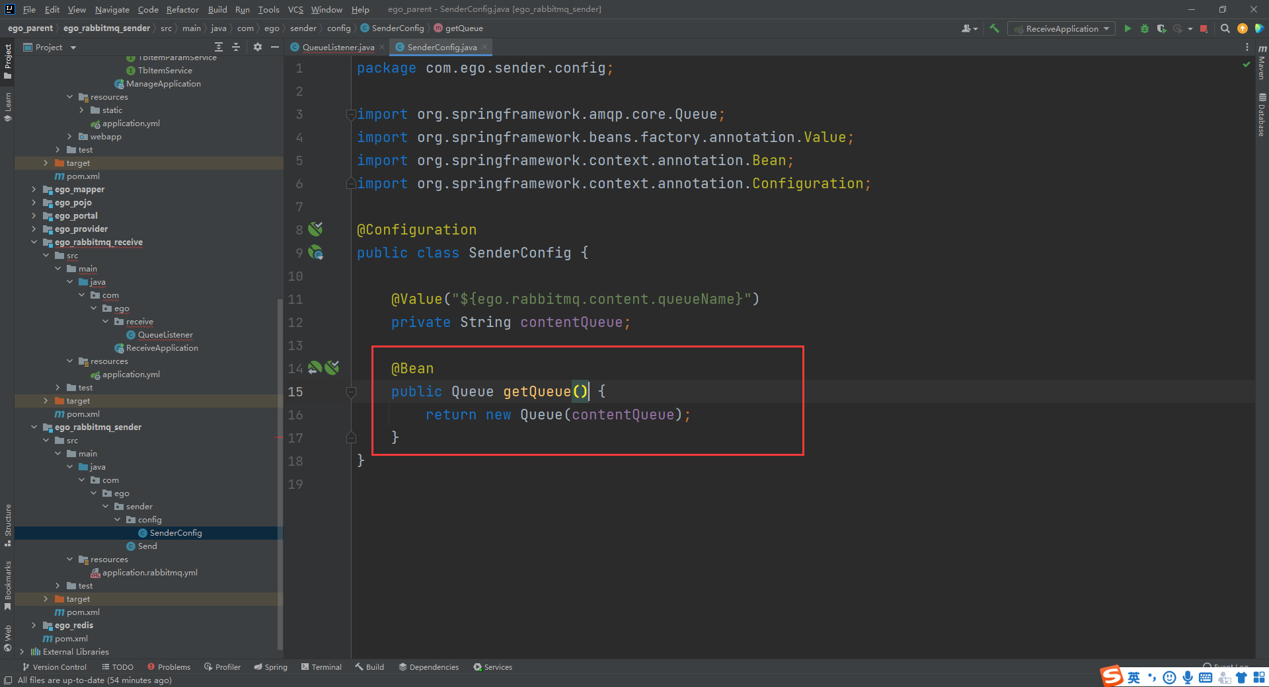1269x687 pixels.
Task: Open the File menu
Action: [29, 9]
